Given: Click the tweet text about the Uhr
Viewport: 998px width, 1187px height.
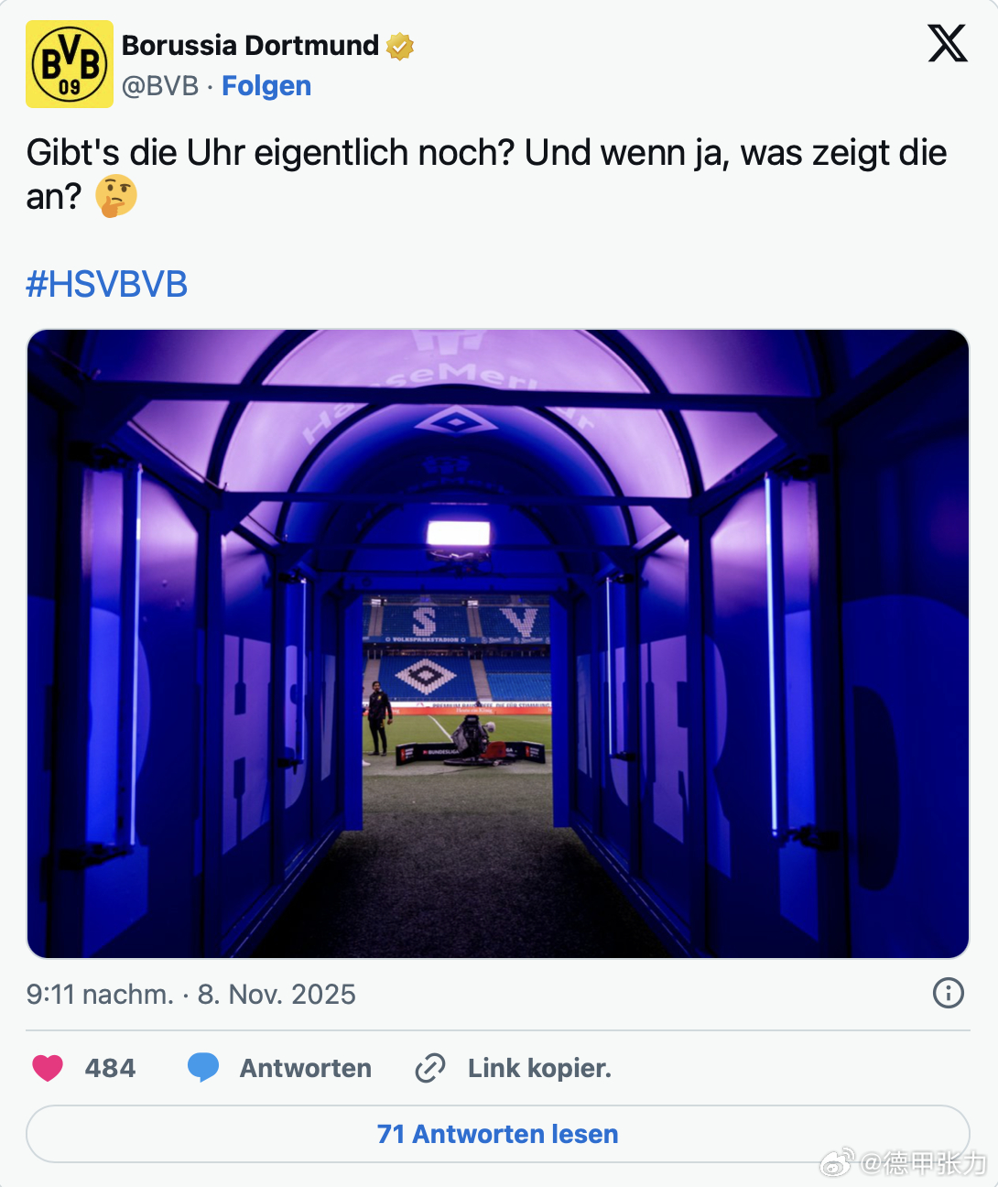Looking at the screenshot, I should point(486,174).
